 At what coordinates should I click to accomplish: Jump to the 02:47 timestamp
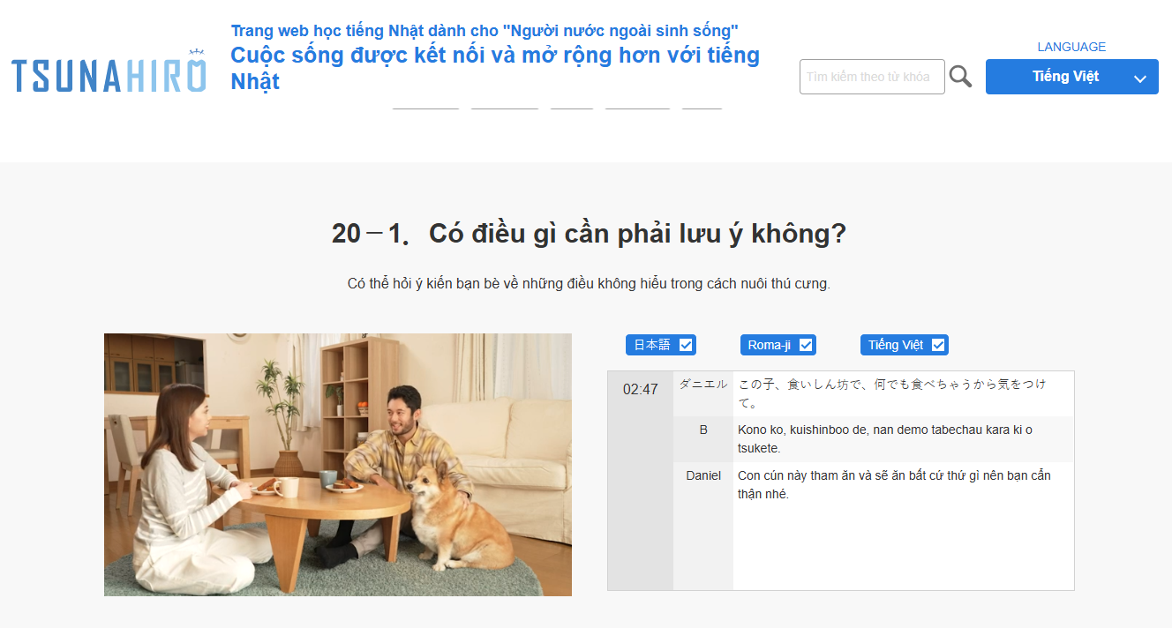[x=640, y=389]
